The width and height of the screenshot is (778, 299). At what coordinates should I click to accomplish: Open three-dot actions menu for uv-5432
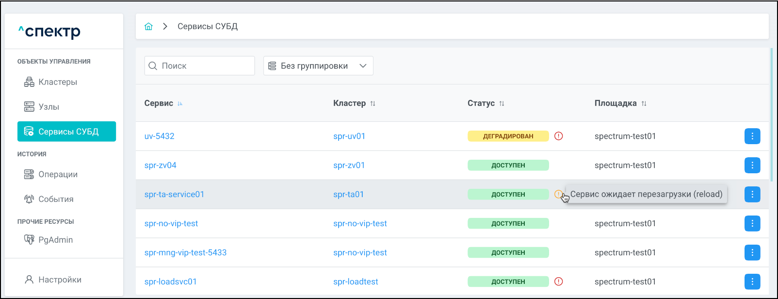coord(752,136)
